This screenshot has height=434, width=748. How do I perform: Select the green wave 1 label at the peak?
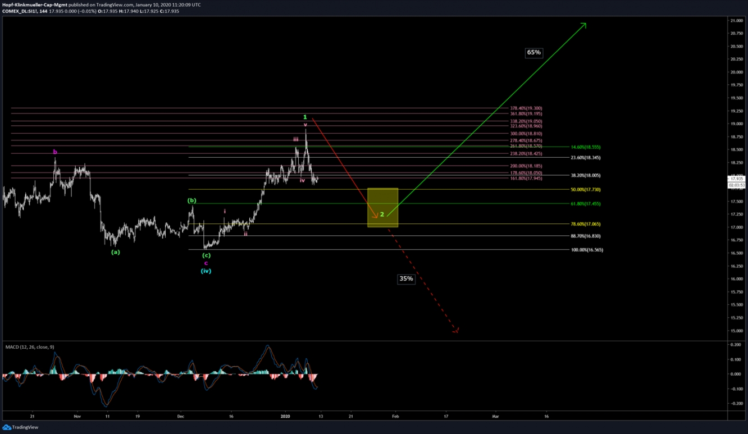point(305,117)
